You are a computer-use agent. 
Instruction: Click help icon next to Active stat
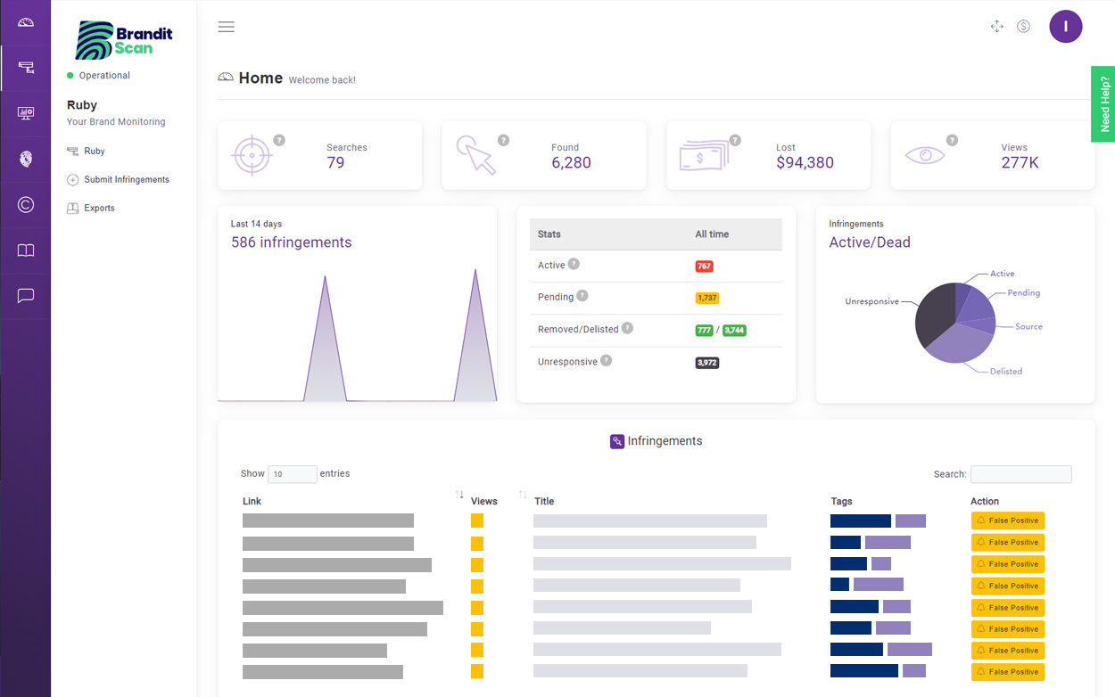point(574,264)
